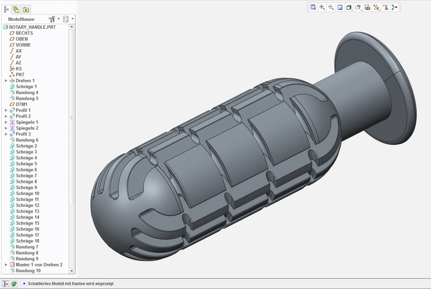Open the datum display filters icon
Screen dimensions: 431x289
click(376, 7)
